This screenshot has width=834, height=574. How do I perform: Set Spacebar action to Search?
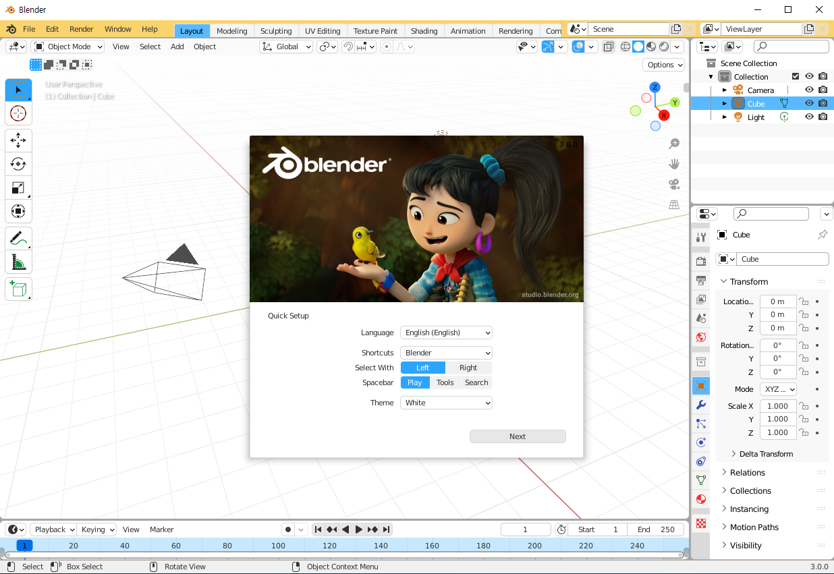click(x=476, y=382)
